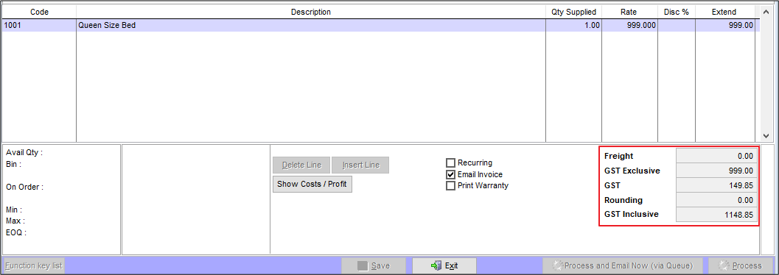Open Show Costs / Profit
779x275 pixels.
[312, 184]
